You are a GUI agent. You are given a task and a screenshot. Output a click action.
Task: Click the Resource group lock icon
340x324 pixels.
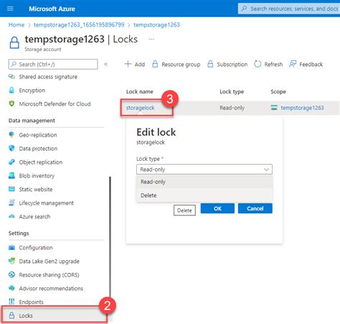[155, 64]
